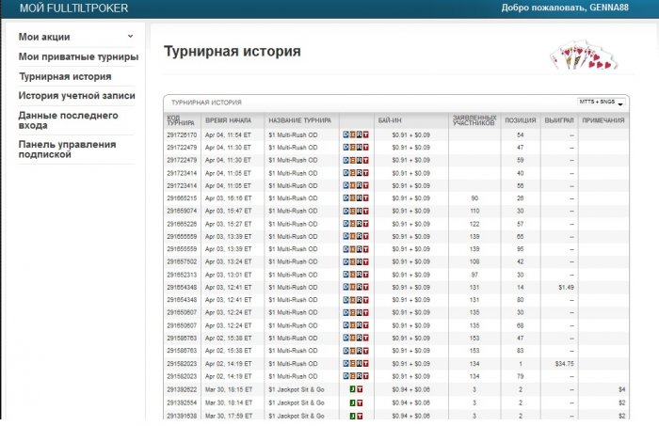
Task: Click blue D icon in tournament 291726170 row
Action: tap(346, 134)
